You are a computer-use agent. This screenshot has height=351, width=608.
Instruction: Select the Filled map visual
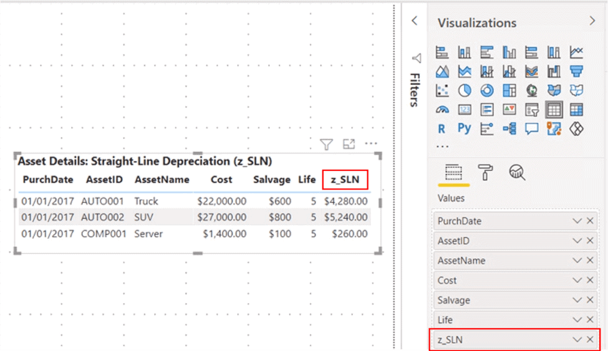pos(554,90)
